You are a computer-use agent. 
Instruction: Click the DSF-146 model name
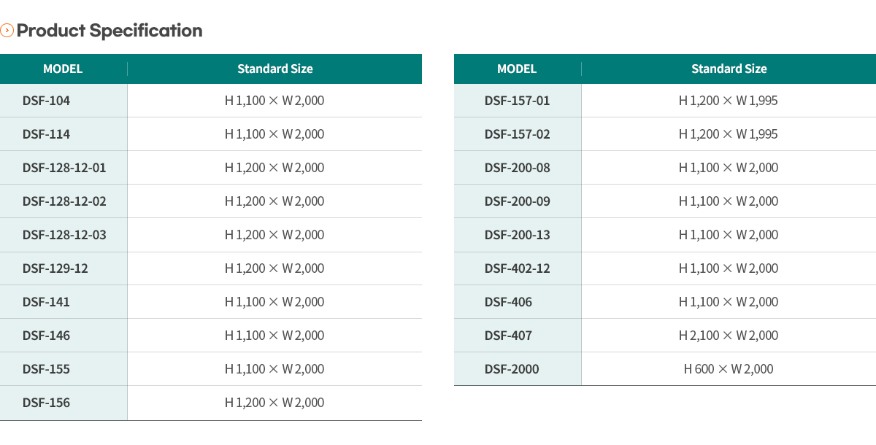coord(47,336)
